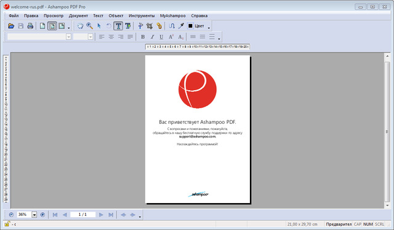The width and height of the screenshot is (394, 230).
Task: Select the Add Text tool with plus
Action: coord(127,26)
